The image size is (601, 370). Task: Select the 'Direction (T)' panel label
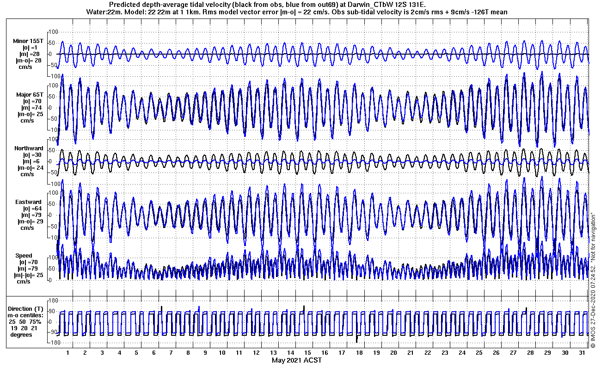click(27, 309)
